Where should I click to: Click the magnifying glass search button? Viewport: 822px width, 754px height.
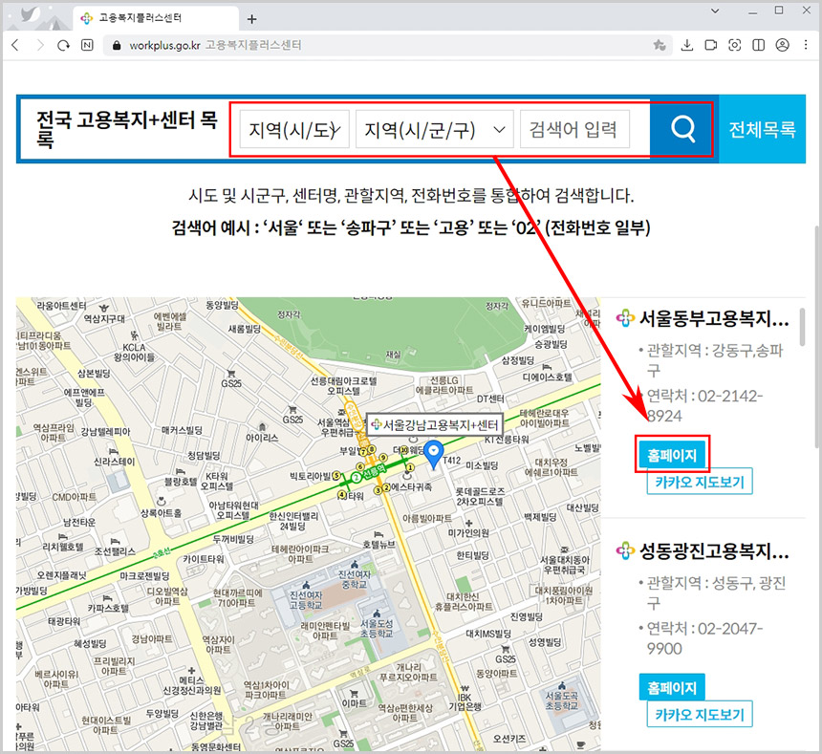(x=681, y=129)
